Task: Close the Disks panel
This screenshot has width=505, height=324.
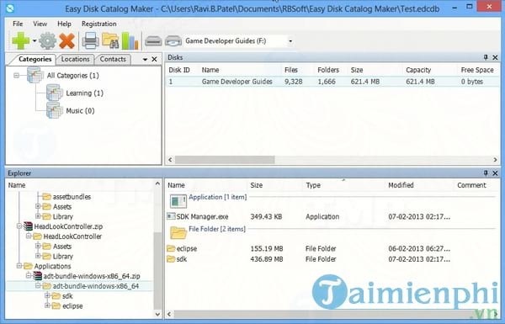Action: click(496, 58)
